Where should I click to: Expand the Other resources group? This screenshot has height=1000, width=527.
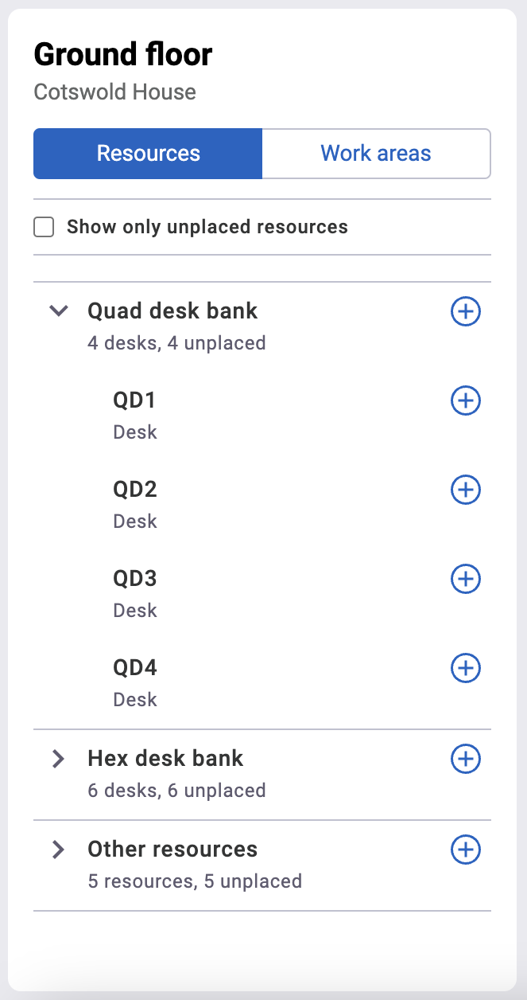58,850
